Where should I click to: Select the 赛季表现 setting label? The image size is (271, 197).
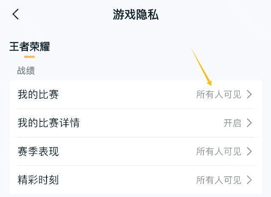click(38, 151)
